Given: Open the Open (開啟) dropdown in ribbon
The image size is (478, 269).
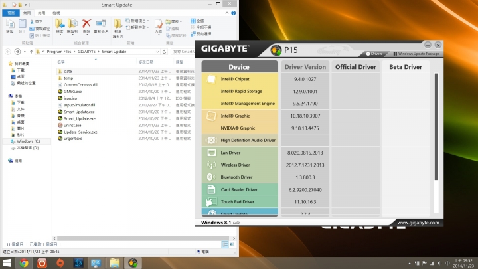Looking at the screenshot, I should pos(181,22).
